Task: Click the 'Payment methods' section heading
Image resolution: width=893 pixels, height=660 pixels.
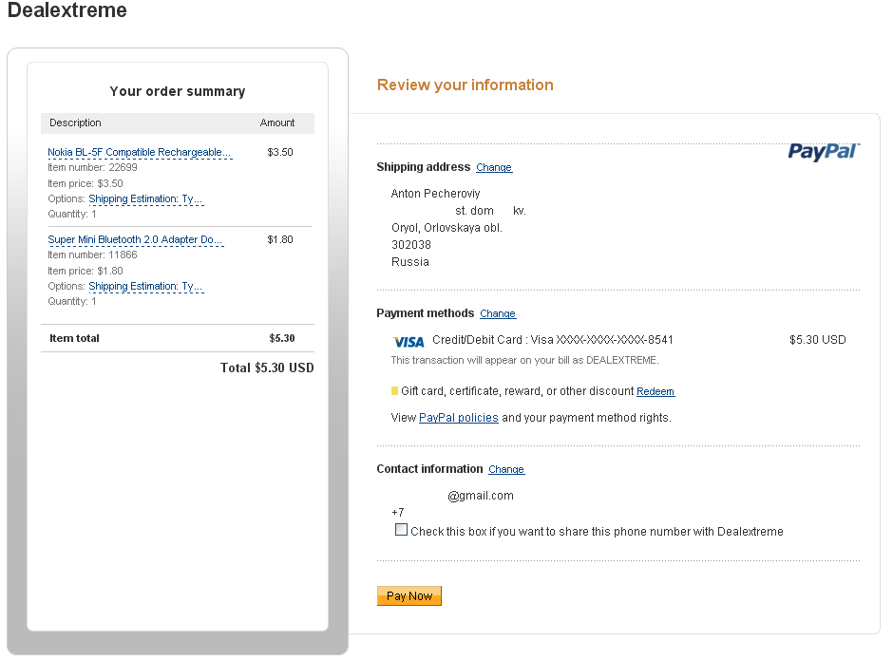Action: 425,313
